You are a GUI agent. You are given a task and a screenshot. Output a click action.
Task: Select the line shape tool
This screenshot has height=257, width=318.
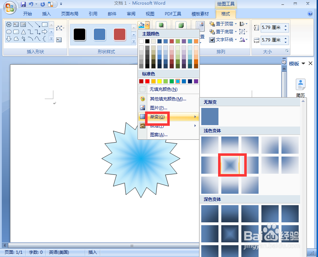click(30, 25)
